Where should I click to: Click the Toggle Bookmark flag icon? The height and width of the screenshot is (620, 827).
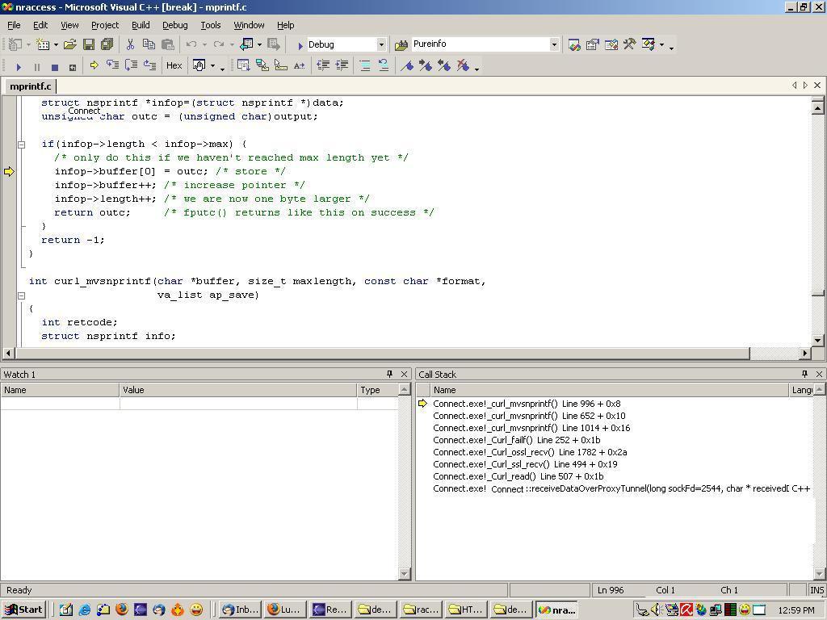[407, 65]
